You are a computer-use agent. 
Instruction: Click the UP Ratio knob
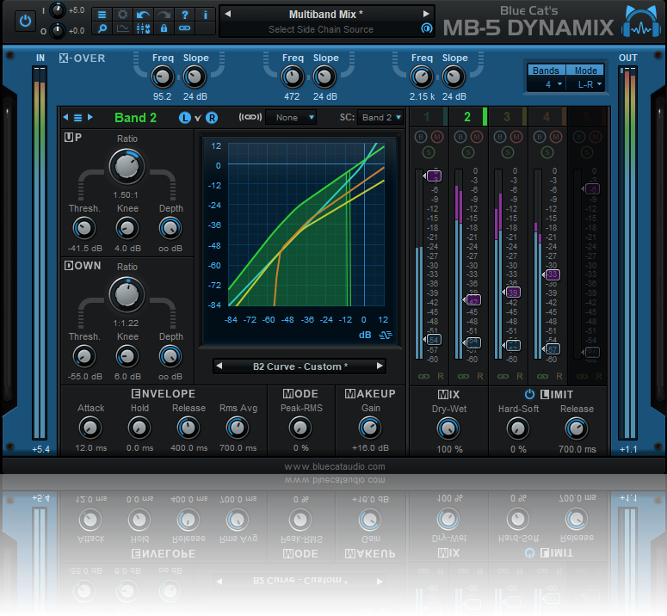[x=127, y=167]
